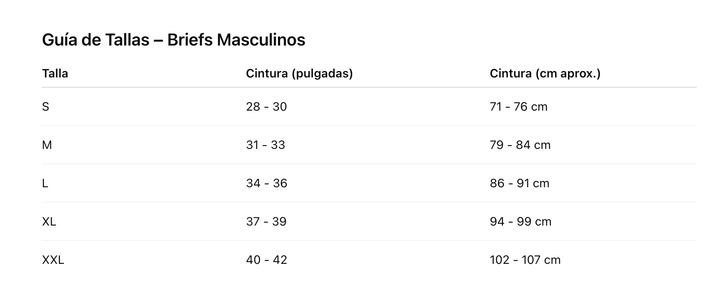
Task: Click the 40 - 42 inches value
Action: (266, 260)
